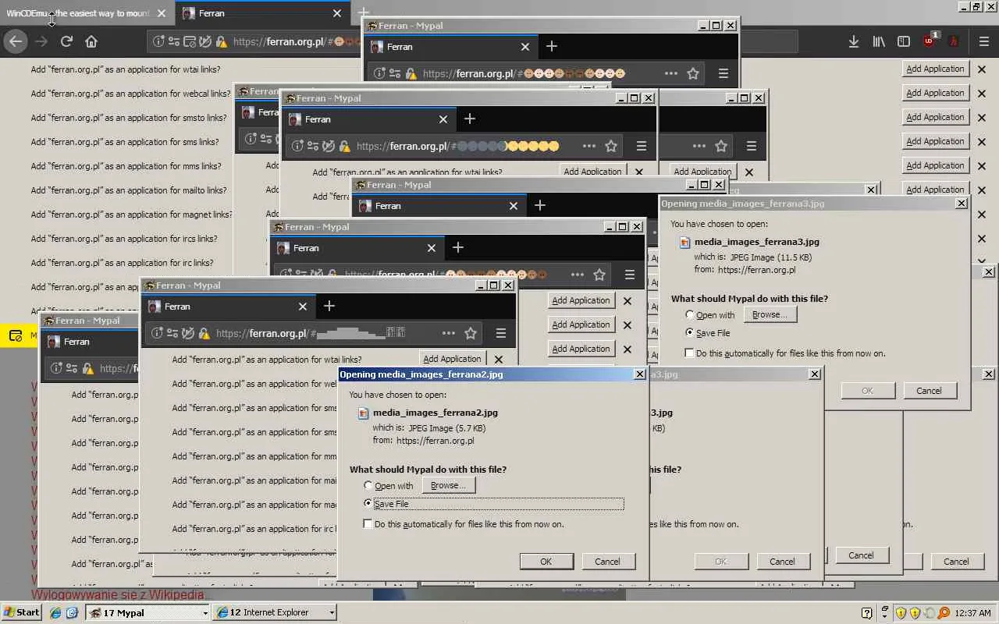This screenshot has height=624, width=999.
Task: Click Browse in the ferrana3.jpg dialog
Action: (x=770, y=314)
